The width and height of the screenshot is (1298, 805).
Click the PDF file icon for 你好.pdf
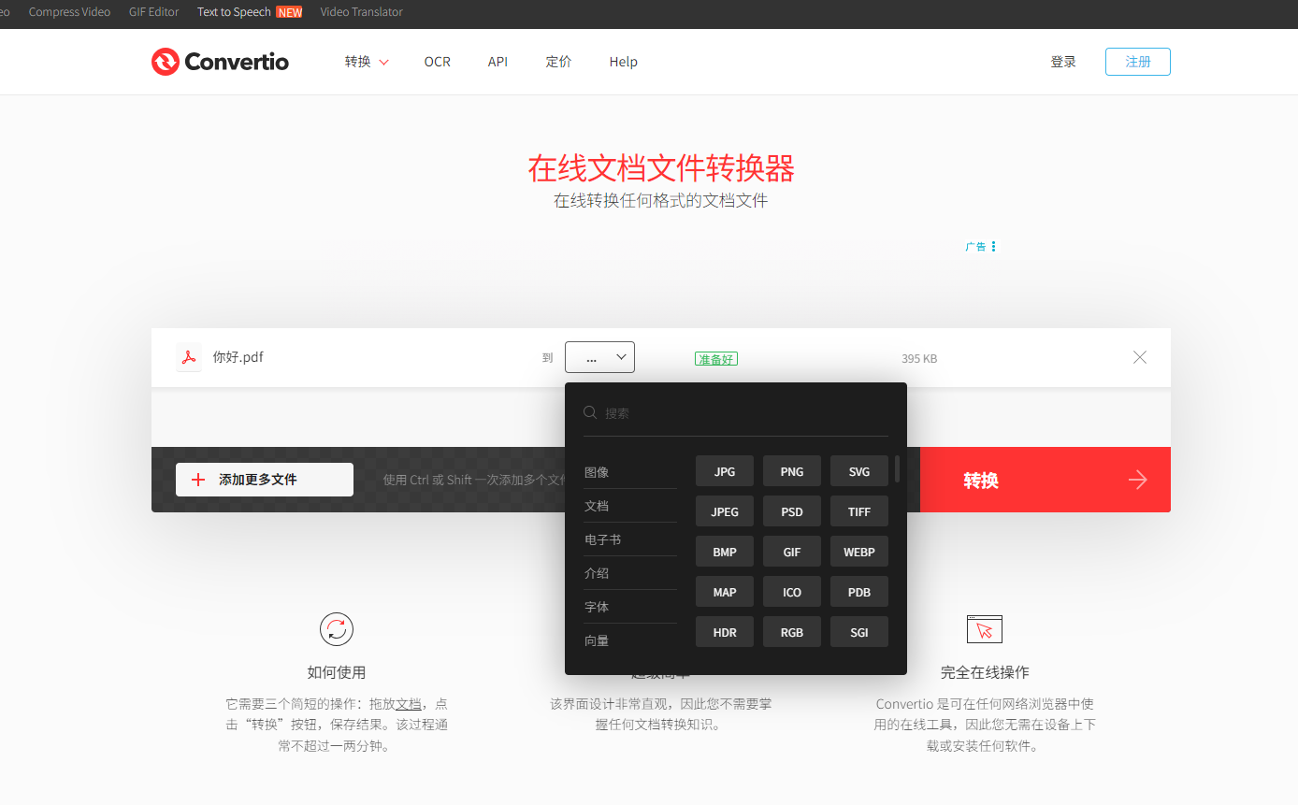(x=189, y=357)
